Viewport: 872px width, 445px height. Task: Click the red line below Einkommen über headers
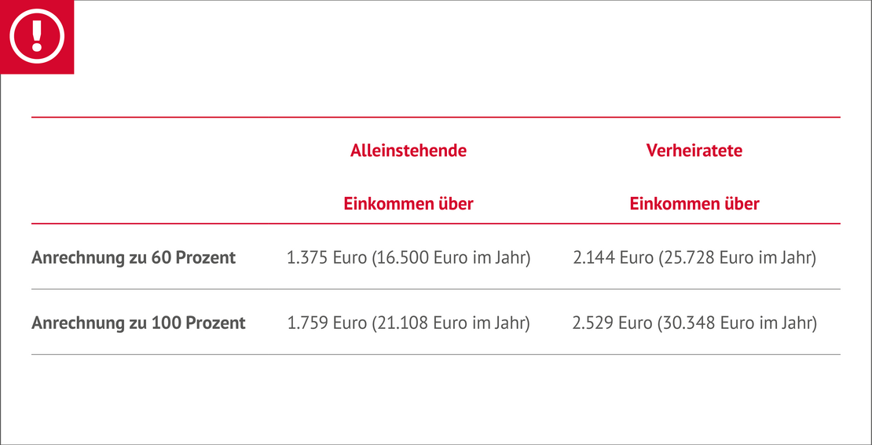[x=436, y=224]
